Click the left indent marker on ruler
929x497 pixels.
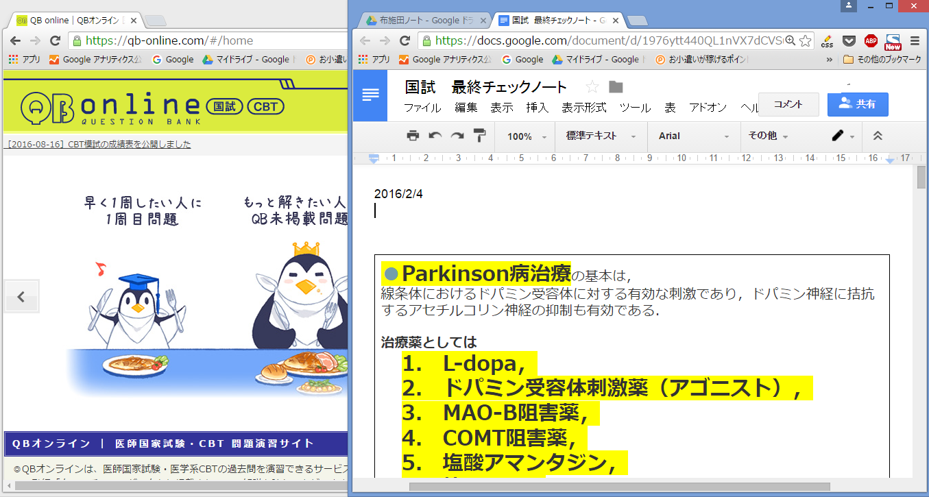[x=374, y=159]
